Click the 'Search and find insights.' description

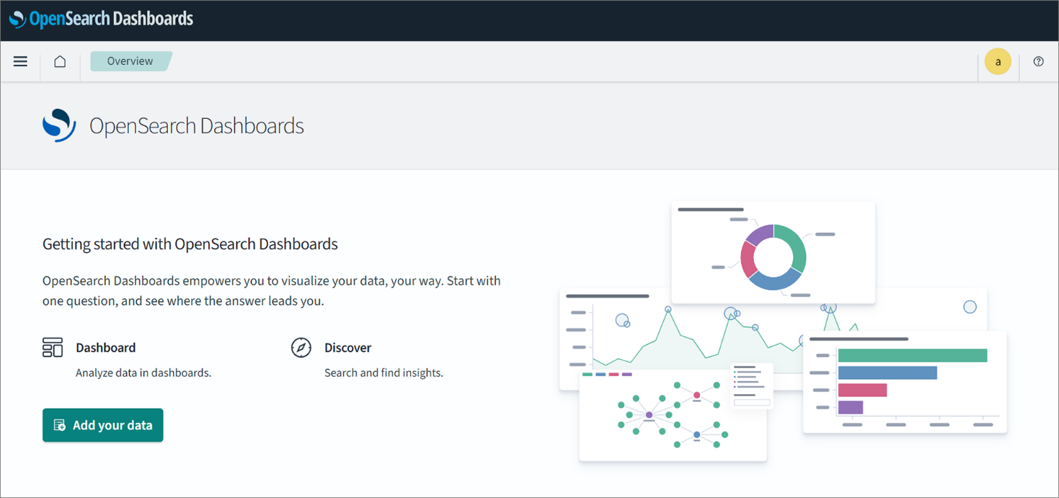(384, 373)
